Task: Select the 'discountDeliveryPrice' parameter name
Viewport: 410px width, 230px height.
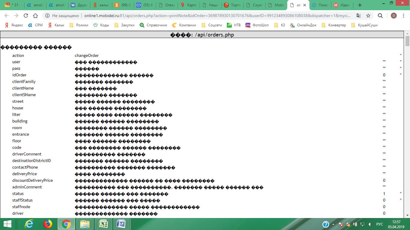Action: [32, 181]
